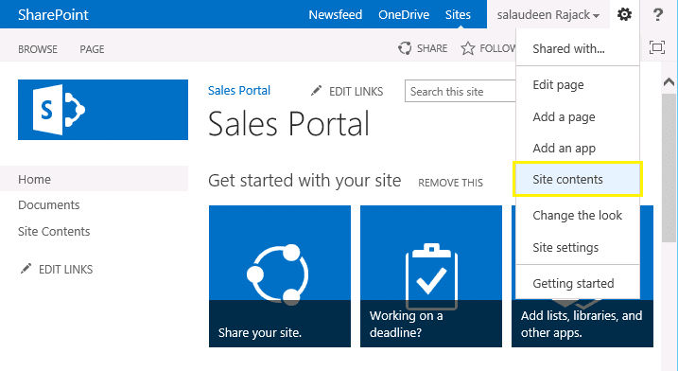Click Get started with your site heading
Image resolution: width=678 pixels, height=371 pixels.
pyautogui.click(x=304, y=180)
